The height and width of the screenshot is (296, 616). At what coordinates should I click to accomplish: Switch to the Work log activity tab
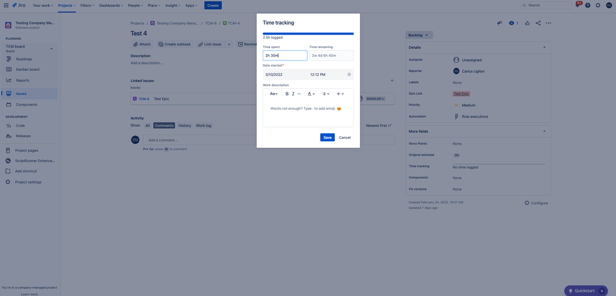pos(203,126)
